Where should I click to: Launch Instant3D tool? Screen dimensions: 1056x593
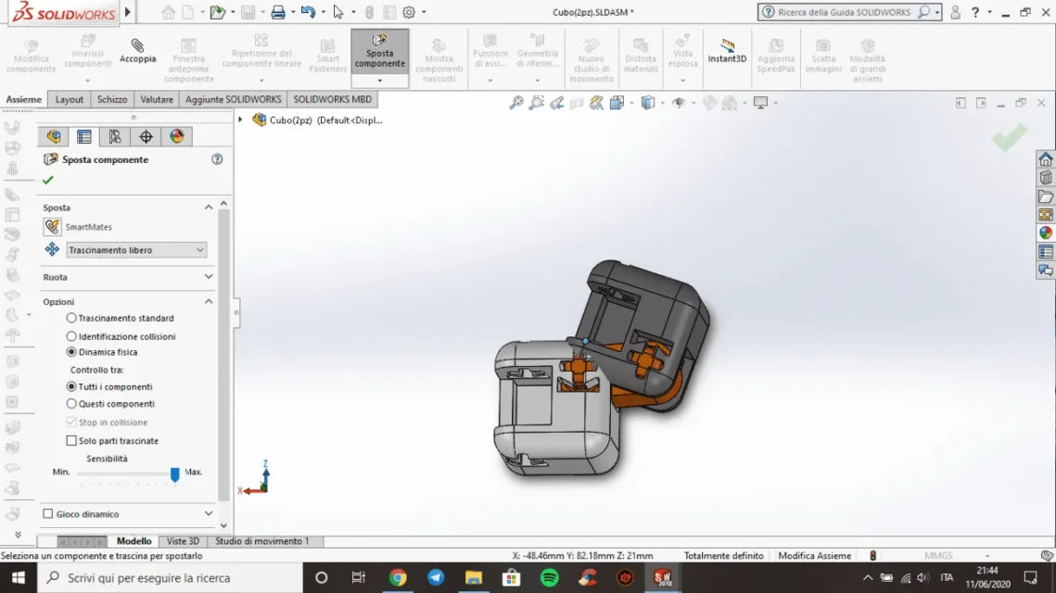727,51
